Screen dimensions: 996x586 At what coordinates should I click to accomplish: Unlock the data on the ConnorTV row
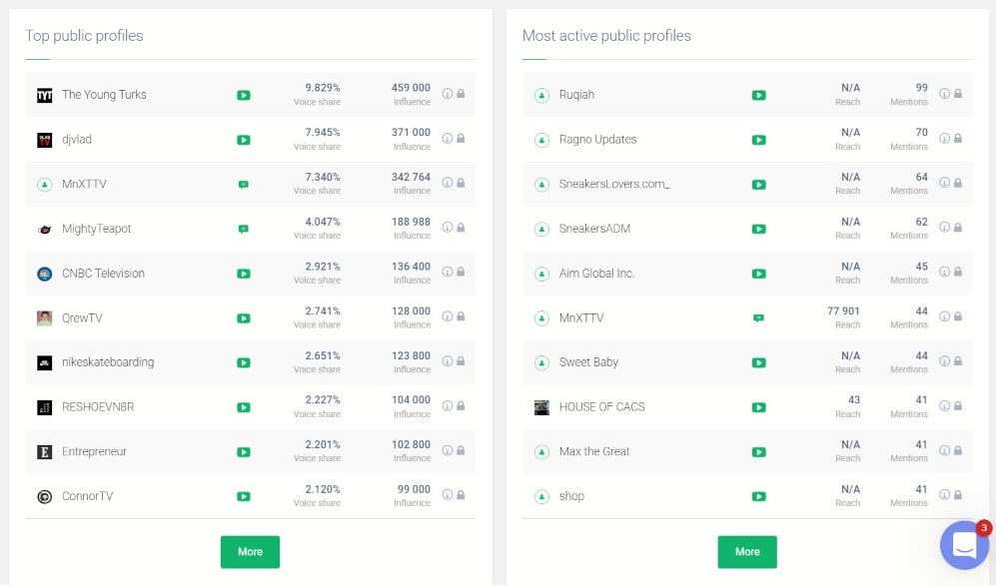(x=460, y=496)
